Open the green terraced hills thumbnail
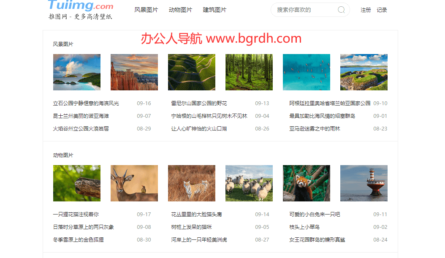445x258 pixels. [191, 72]
